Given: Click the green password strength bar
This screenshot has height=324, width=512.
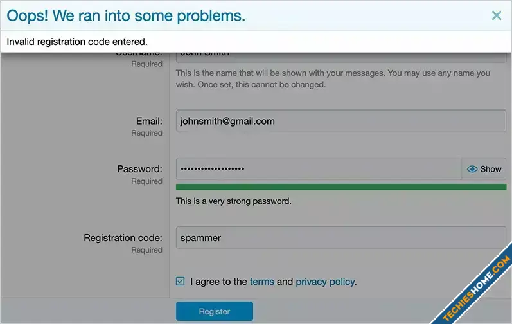Looking at the screenshot, I should [340, 187].
